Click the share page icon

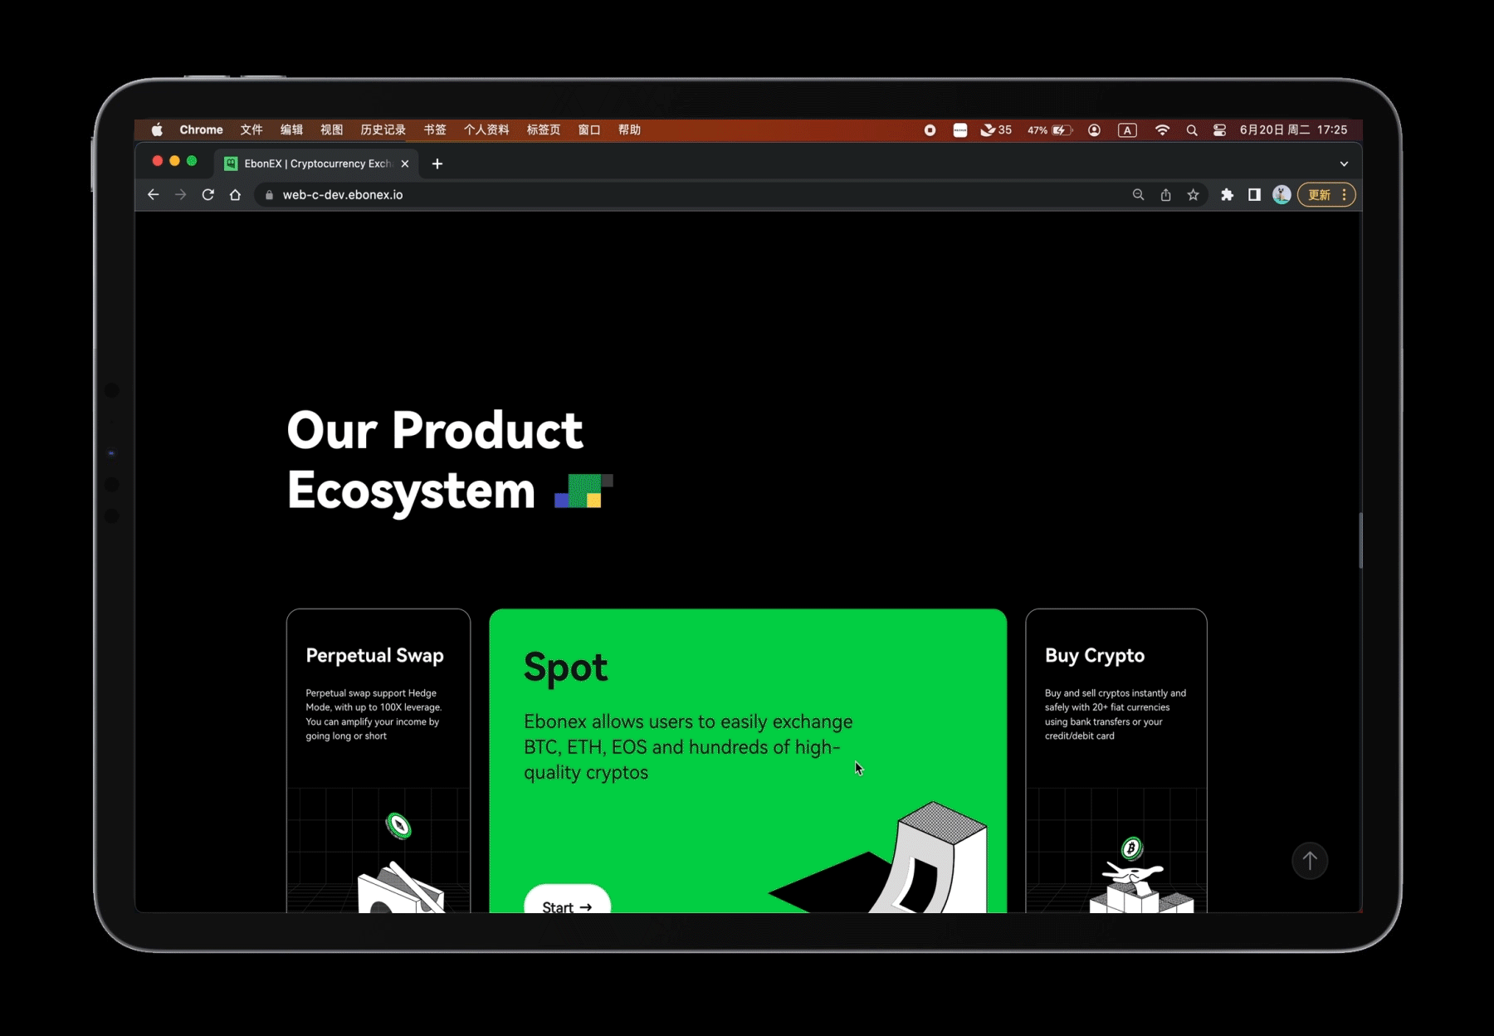pyautogui.click(x=1165, y=195)
